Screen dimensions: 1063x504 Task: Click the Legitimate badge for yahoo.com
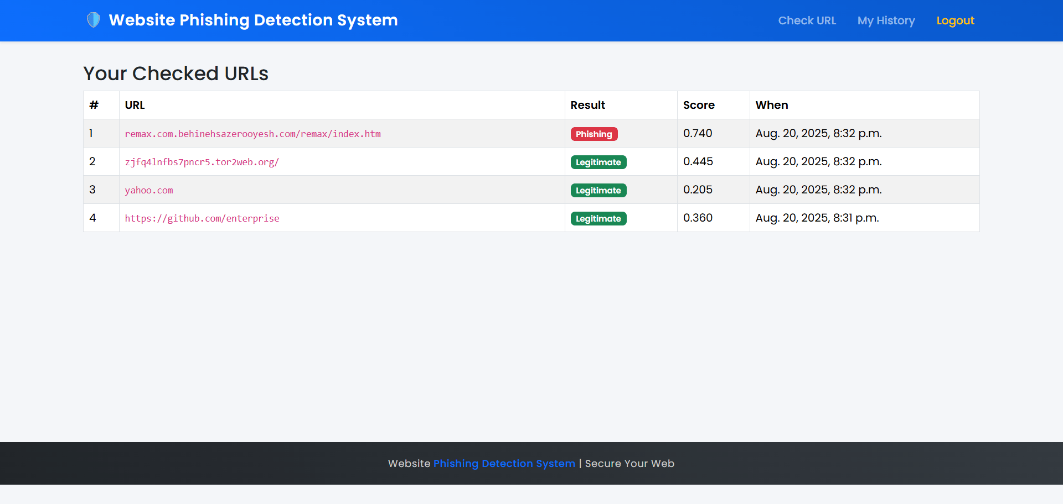tap(598, 190)
